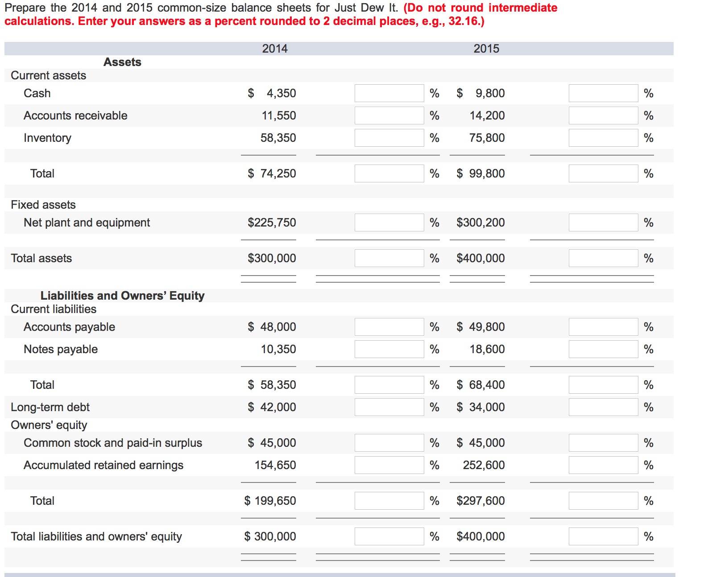
Task: Focus the 2014 Inventory percent field
Action: [x=389, y=138]
